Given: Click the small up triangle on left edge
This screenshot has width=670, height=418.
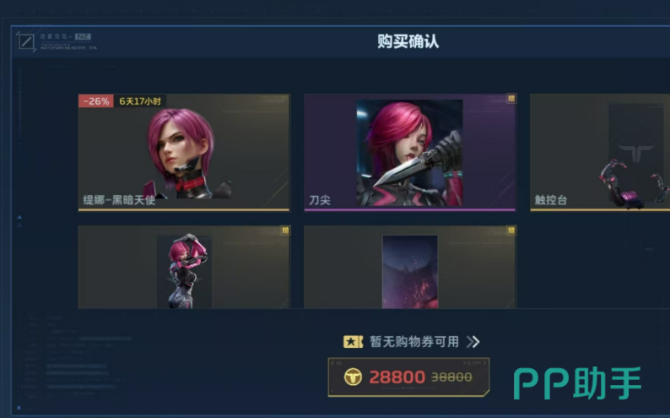Looking at the screenshot, I should [19, 217].
